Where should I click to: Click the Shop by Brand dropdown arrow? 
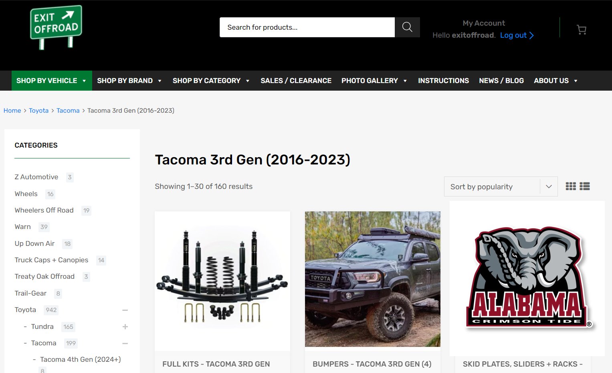click(160, 81)
